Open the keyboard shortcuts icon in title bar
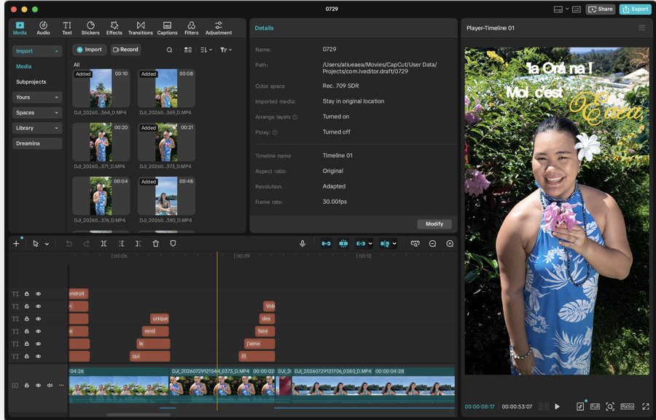 (x=576, y=9)
